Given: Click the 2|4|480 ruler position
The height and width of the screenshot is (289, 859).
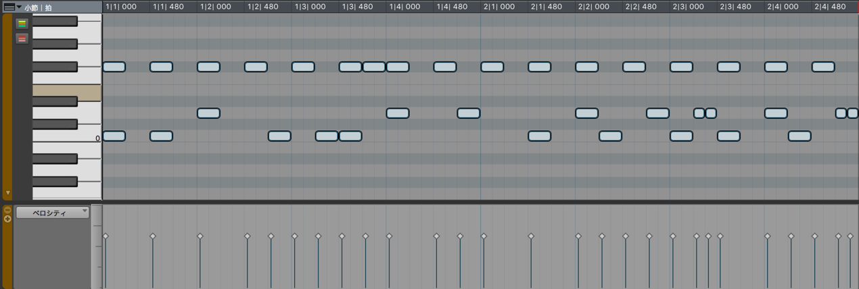Looking at the screenshot, I should point(831,7).
